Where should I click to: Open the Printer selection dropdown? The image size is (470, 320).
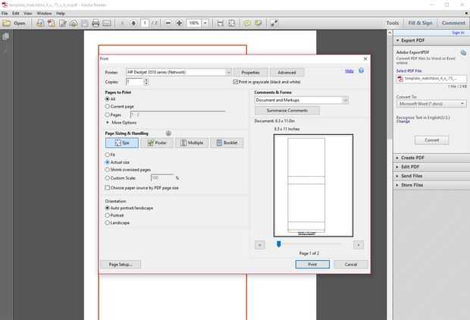(x=179, y=72)
